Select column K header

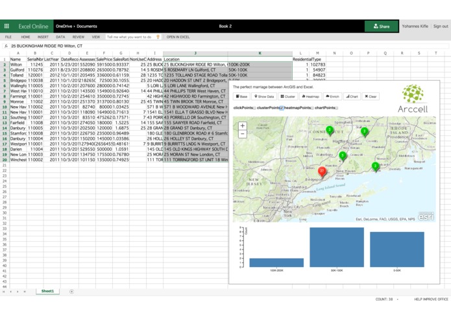coord(260,53)
